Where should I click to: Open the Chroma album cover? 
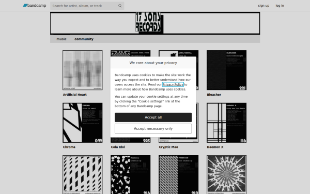pos(83,123)
